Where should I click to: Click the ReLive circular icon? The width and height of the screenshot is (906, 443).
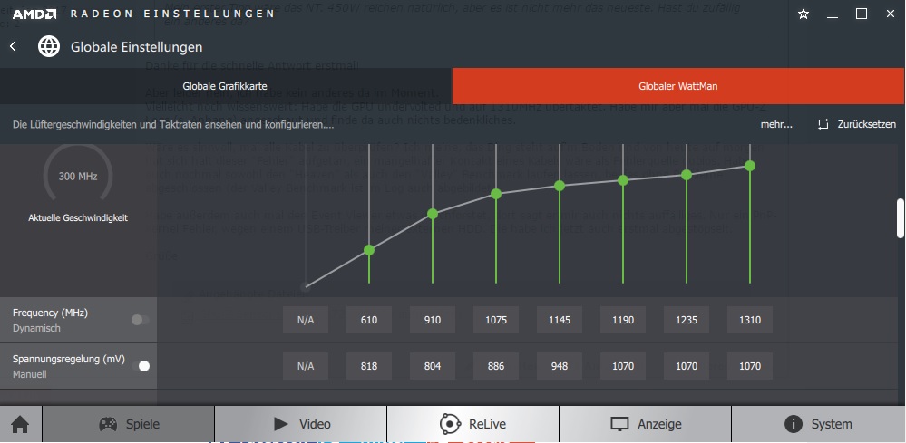coord(450,425)
